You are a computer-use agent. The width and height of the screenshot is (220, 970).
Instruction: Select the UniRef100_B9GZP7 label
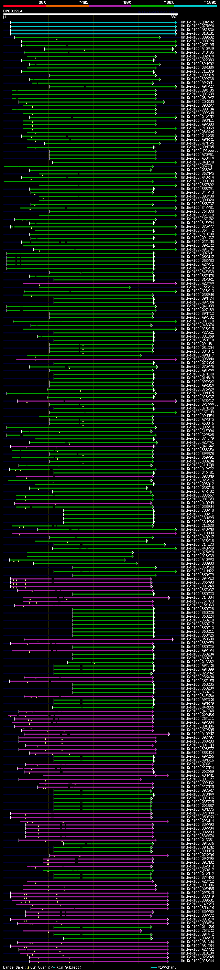197,105
